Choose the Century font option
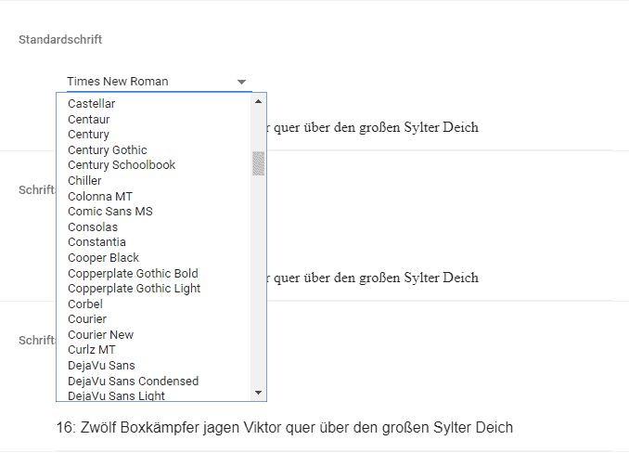Screen dimensions: 629x453 pos(154,135)
